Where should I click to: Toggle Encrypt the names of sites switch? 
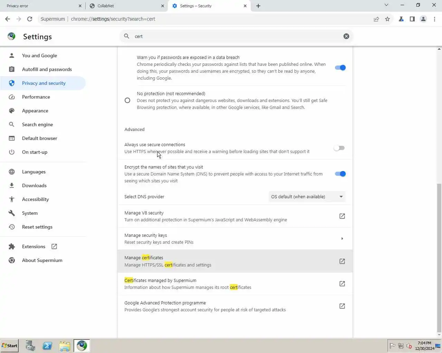pos(340,174)
